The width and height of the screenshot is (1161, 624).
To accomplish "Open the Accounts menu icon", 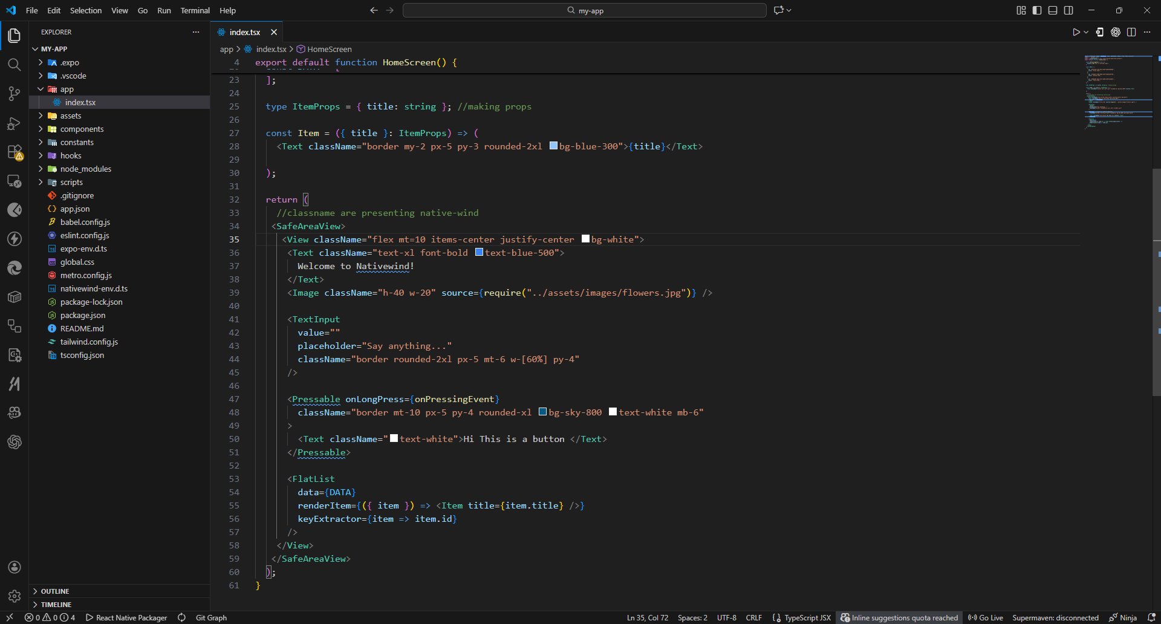I will [14, 567].
